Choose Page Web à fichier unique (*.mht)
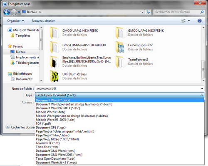This screenshot has width=208, height=166. coord(119,131)
